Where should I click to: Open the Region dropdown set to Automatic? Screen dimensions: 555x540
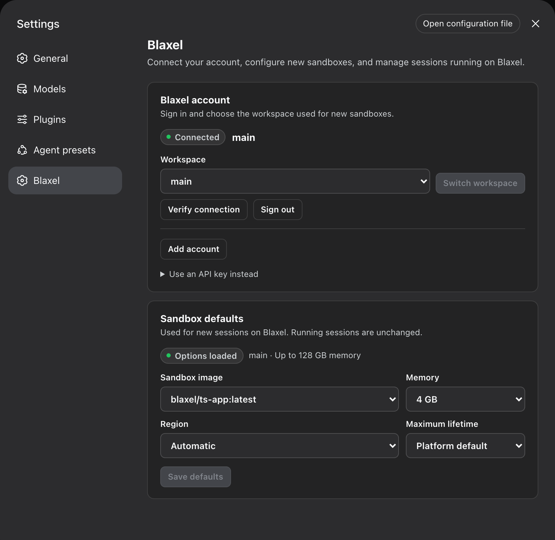[x=280, y=446]
